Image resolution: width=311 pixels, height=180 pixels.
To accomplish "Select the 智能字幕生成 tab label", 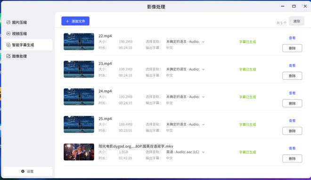I will pos(23,45).
